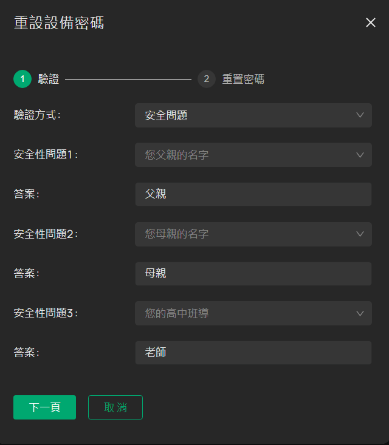
Task: Expand the 安全性問題2 question selector
Action: point(253,234)
